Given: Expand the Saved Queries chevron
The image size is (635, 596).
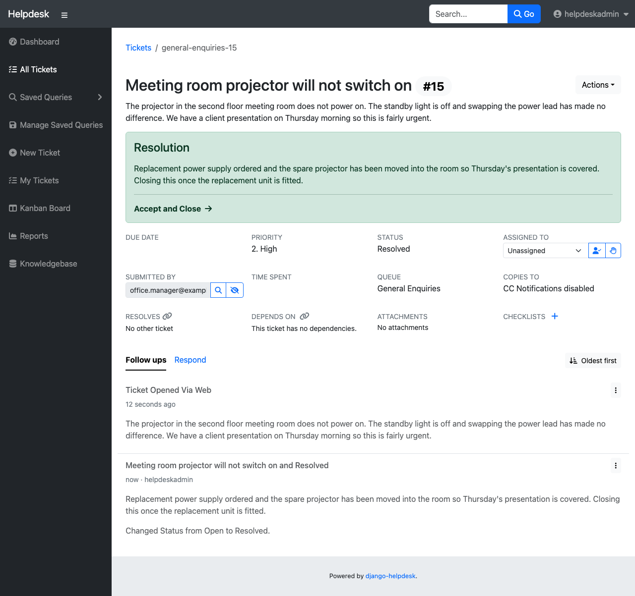Looking at the screenshot, I should (100, 97).
